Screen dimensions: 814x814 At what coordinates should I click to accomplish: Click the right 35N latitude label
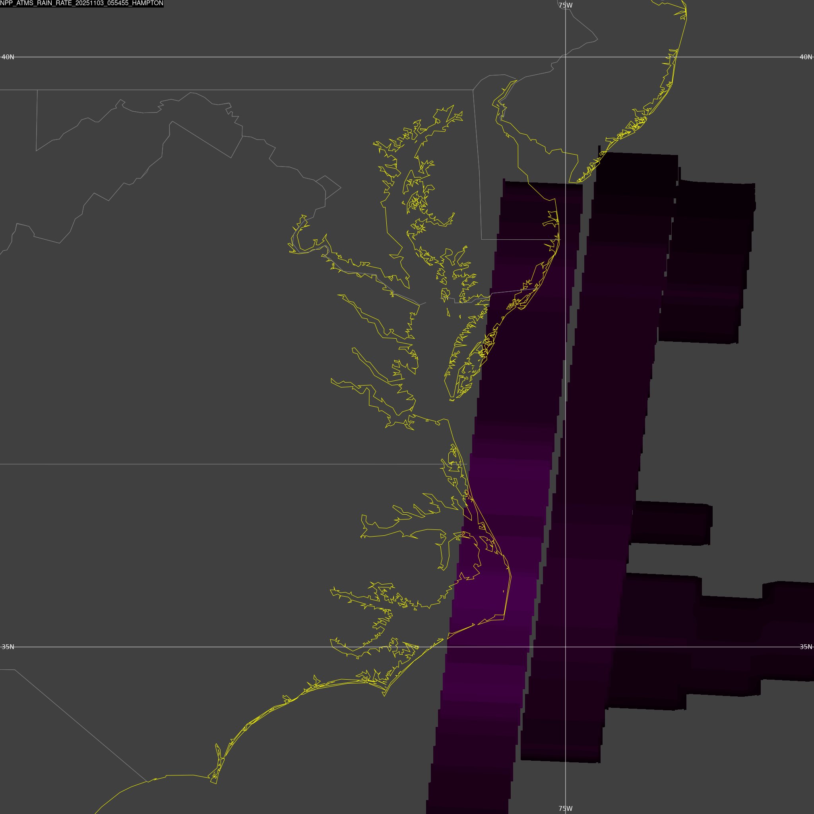pos(806,647)
